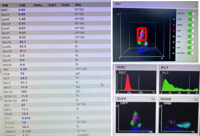Select the Lym# row label
The image size is (200, 136).
[x=5, y=19]
